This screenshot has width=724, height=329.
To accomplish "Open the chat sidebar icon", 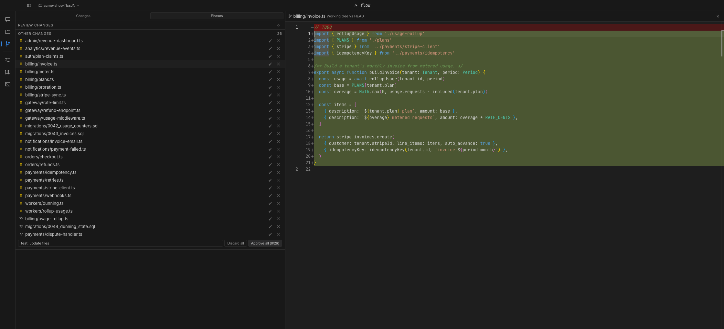I will tap(8, 20).
